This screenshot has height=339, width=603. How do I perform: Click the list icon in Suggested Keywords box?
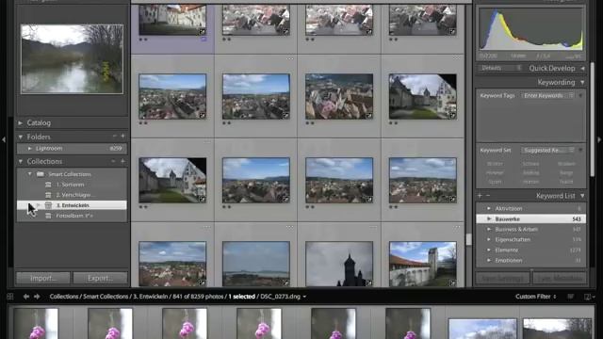point(572,151)
